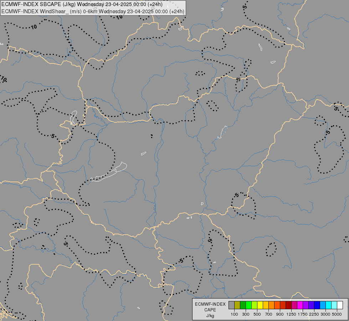The width and height of the screenshot is (349, 321).
Task: Click the long white Lake Balaton outline
Action: 109,173
